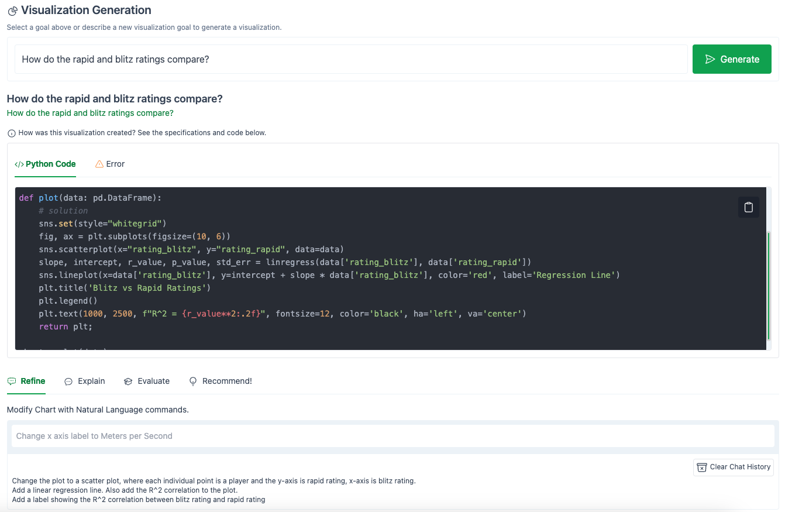The height and width of the screenshot is (512, 785).
Task: Click the trash icon in Clear Chat History
Action: tap(701, 467)
